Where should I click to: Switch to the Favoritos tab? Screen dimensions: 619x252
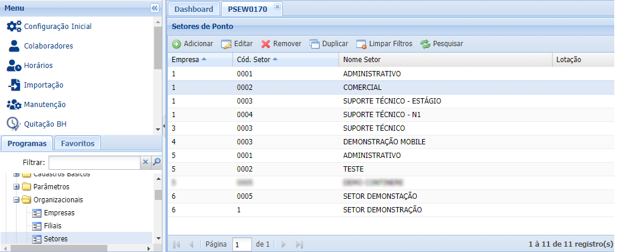click(x=78, y=143)
